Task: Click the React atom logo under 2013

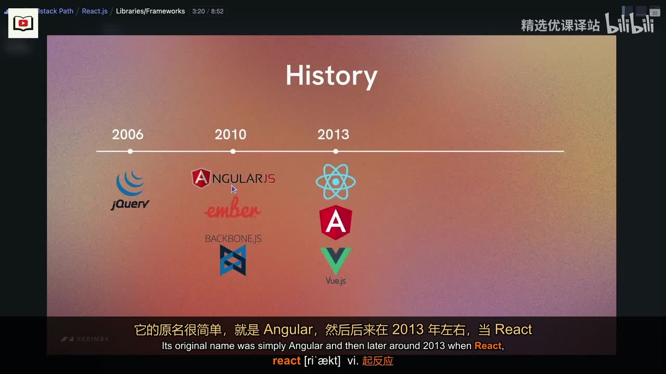Action: (336, 181)
